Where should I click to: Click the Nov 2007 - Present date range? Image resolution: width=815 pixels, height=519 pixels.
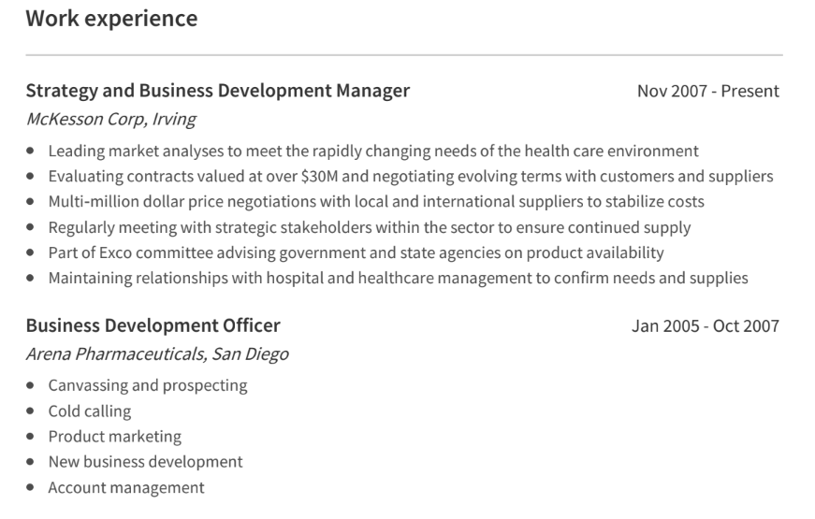(x=708, y=91)
